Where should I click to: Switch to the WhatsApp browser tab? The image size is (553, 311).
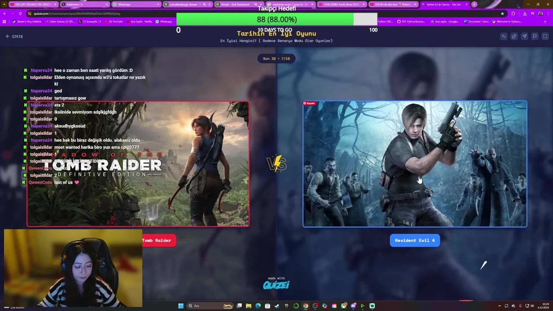pos(136,4)
